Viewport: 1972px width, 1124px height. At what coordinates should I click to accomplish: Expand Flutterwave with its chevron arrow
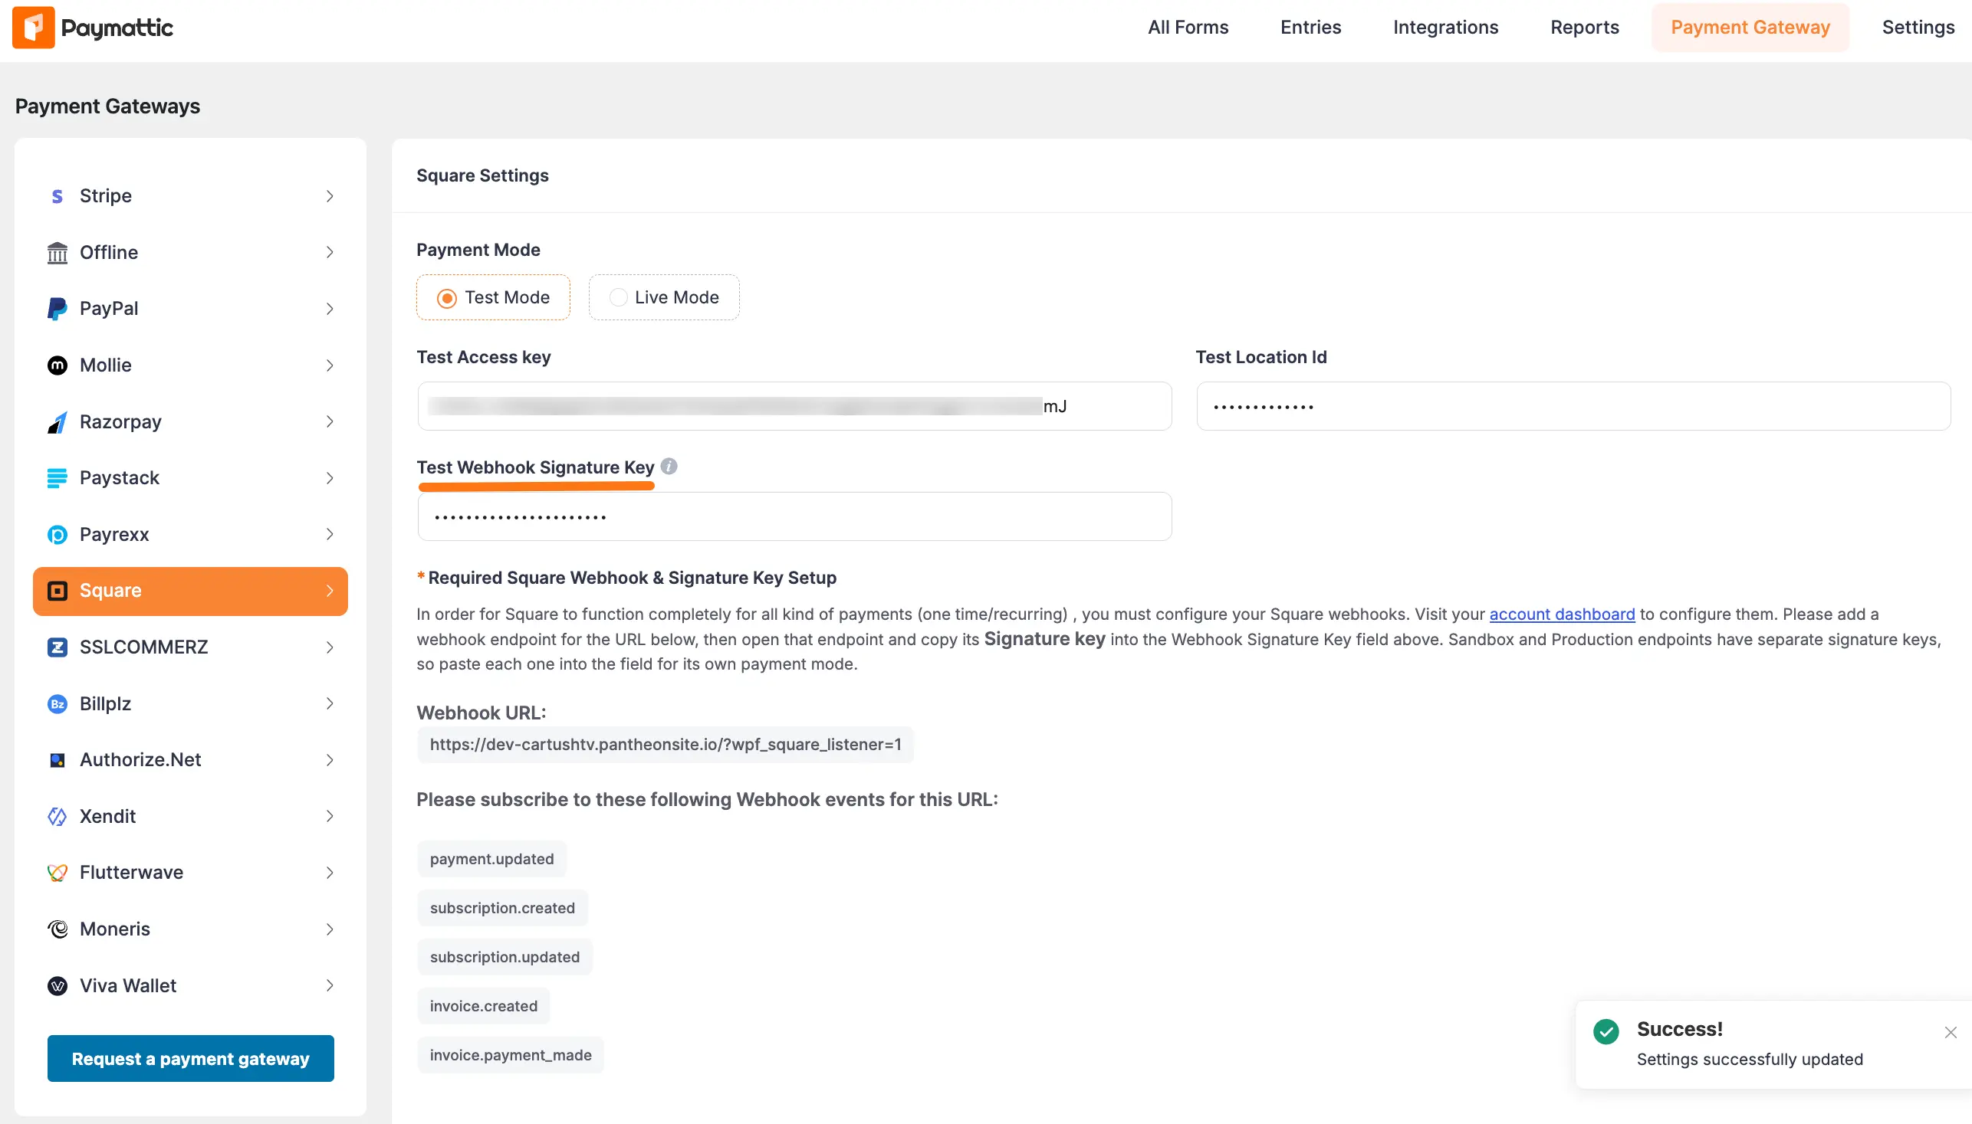tap(330, 873)
